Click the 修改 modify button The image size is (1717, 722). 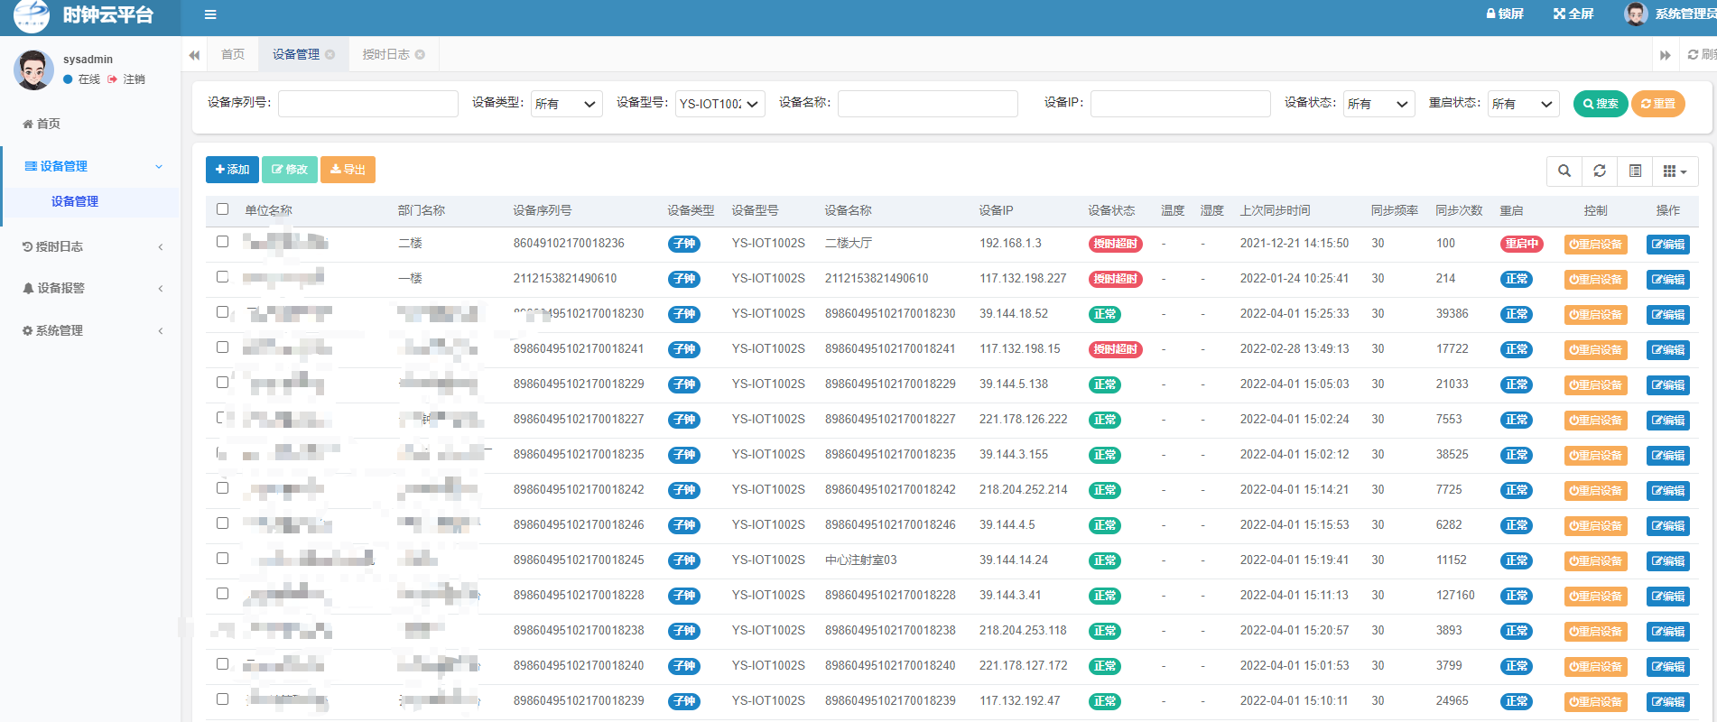[290, 170]
